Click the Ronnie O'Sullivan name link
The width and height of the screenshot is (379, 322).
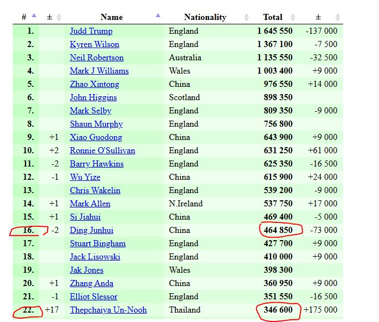pyautogui.click(x=102, y=150)
